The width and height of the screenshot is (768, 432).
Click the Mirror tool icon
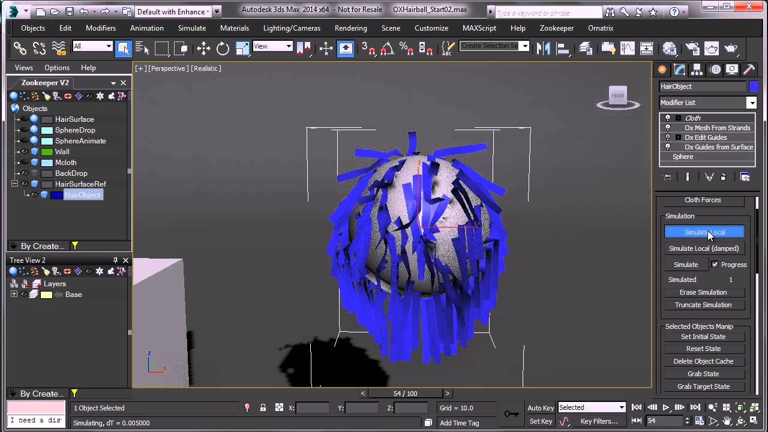tap(544, 48)
